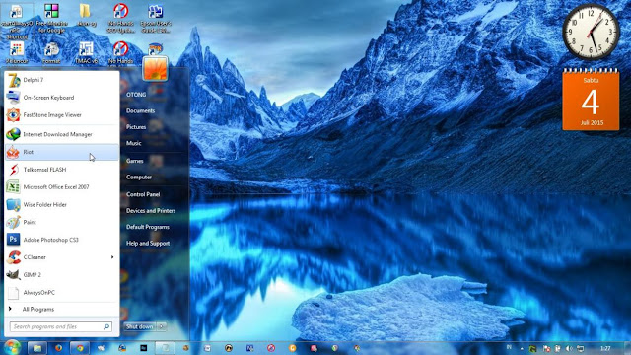Open the Free Websites for Google desktop shortcut

[x=51, y=19]
